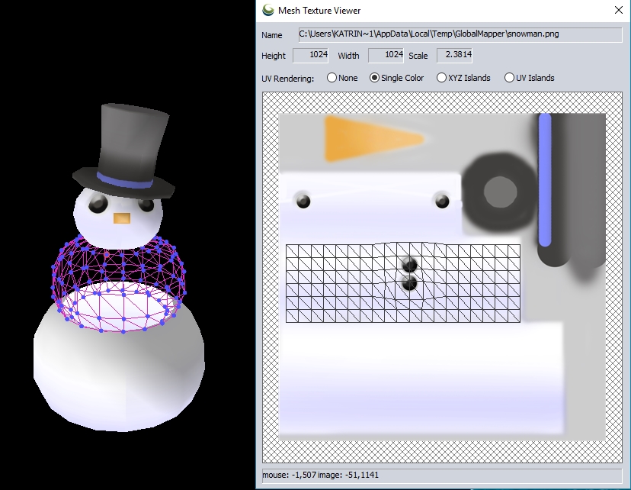Click the Name file path field
The width and height of the screenshot is (631, 490).
point(460,34)
